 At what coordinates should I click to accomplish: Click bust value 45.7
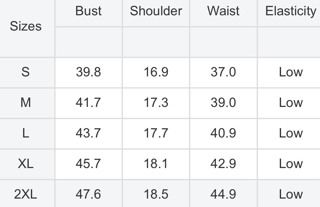tap(88, 164)
